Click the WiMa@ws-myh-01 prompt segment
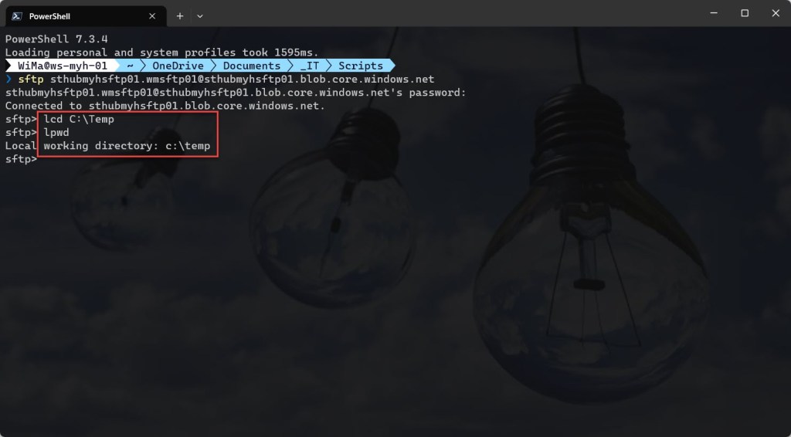 pos(63,66)
